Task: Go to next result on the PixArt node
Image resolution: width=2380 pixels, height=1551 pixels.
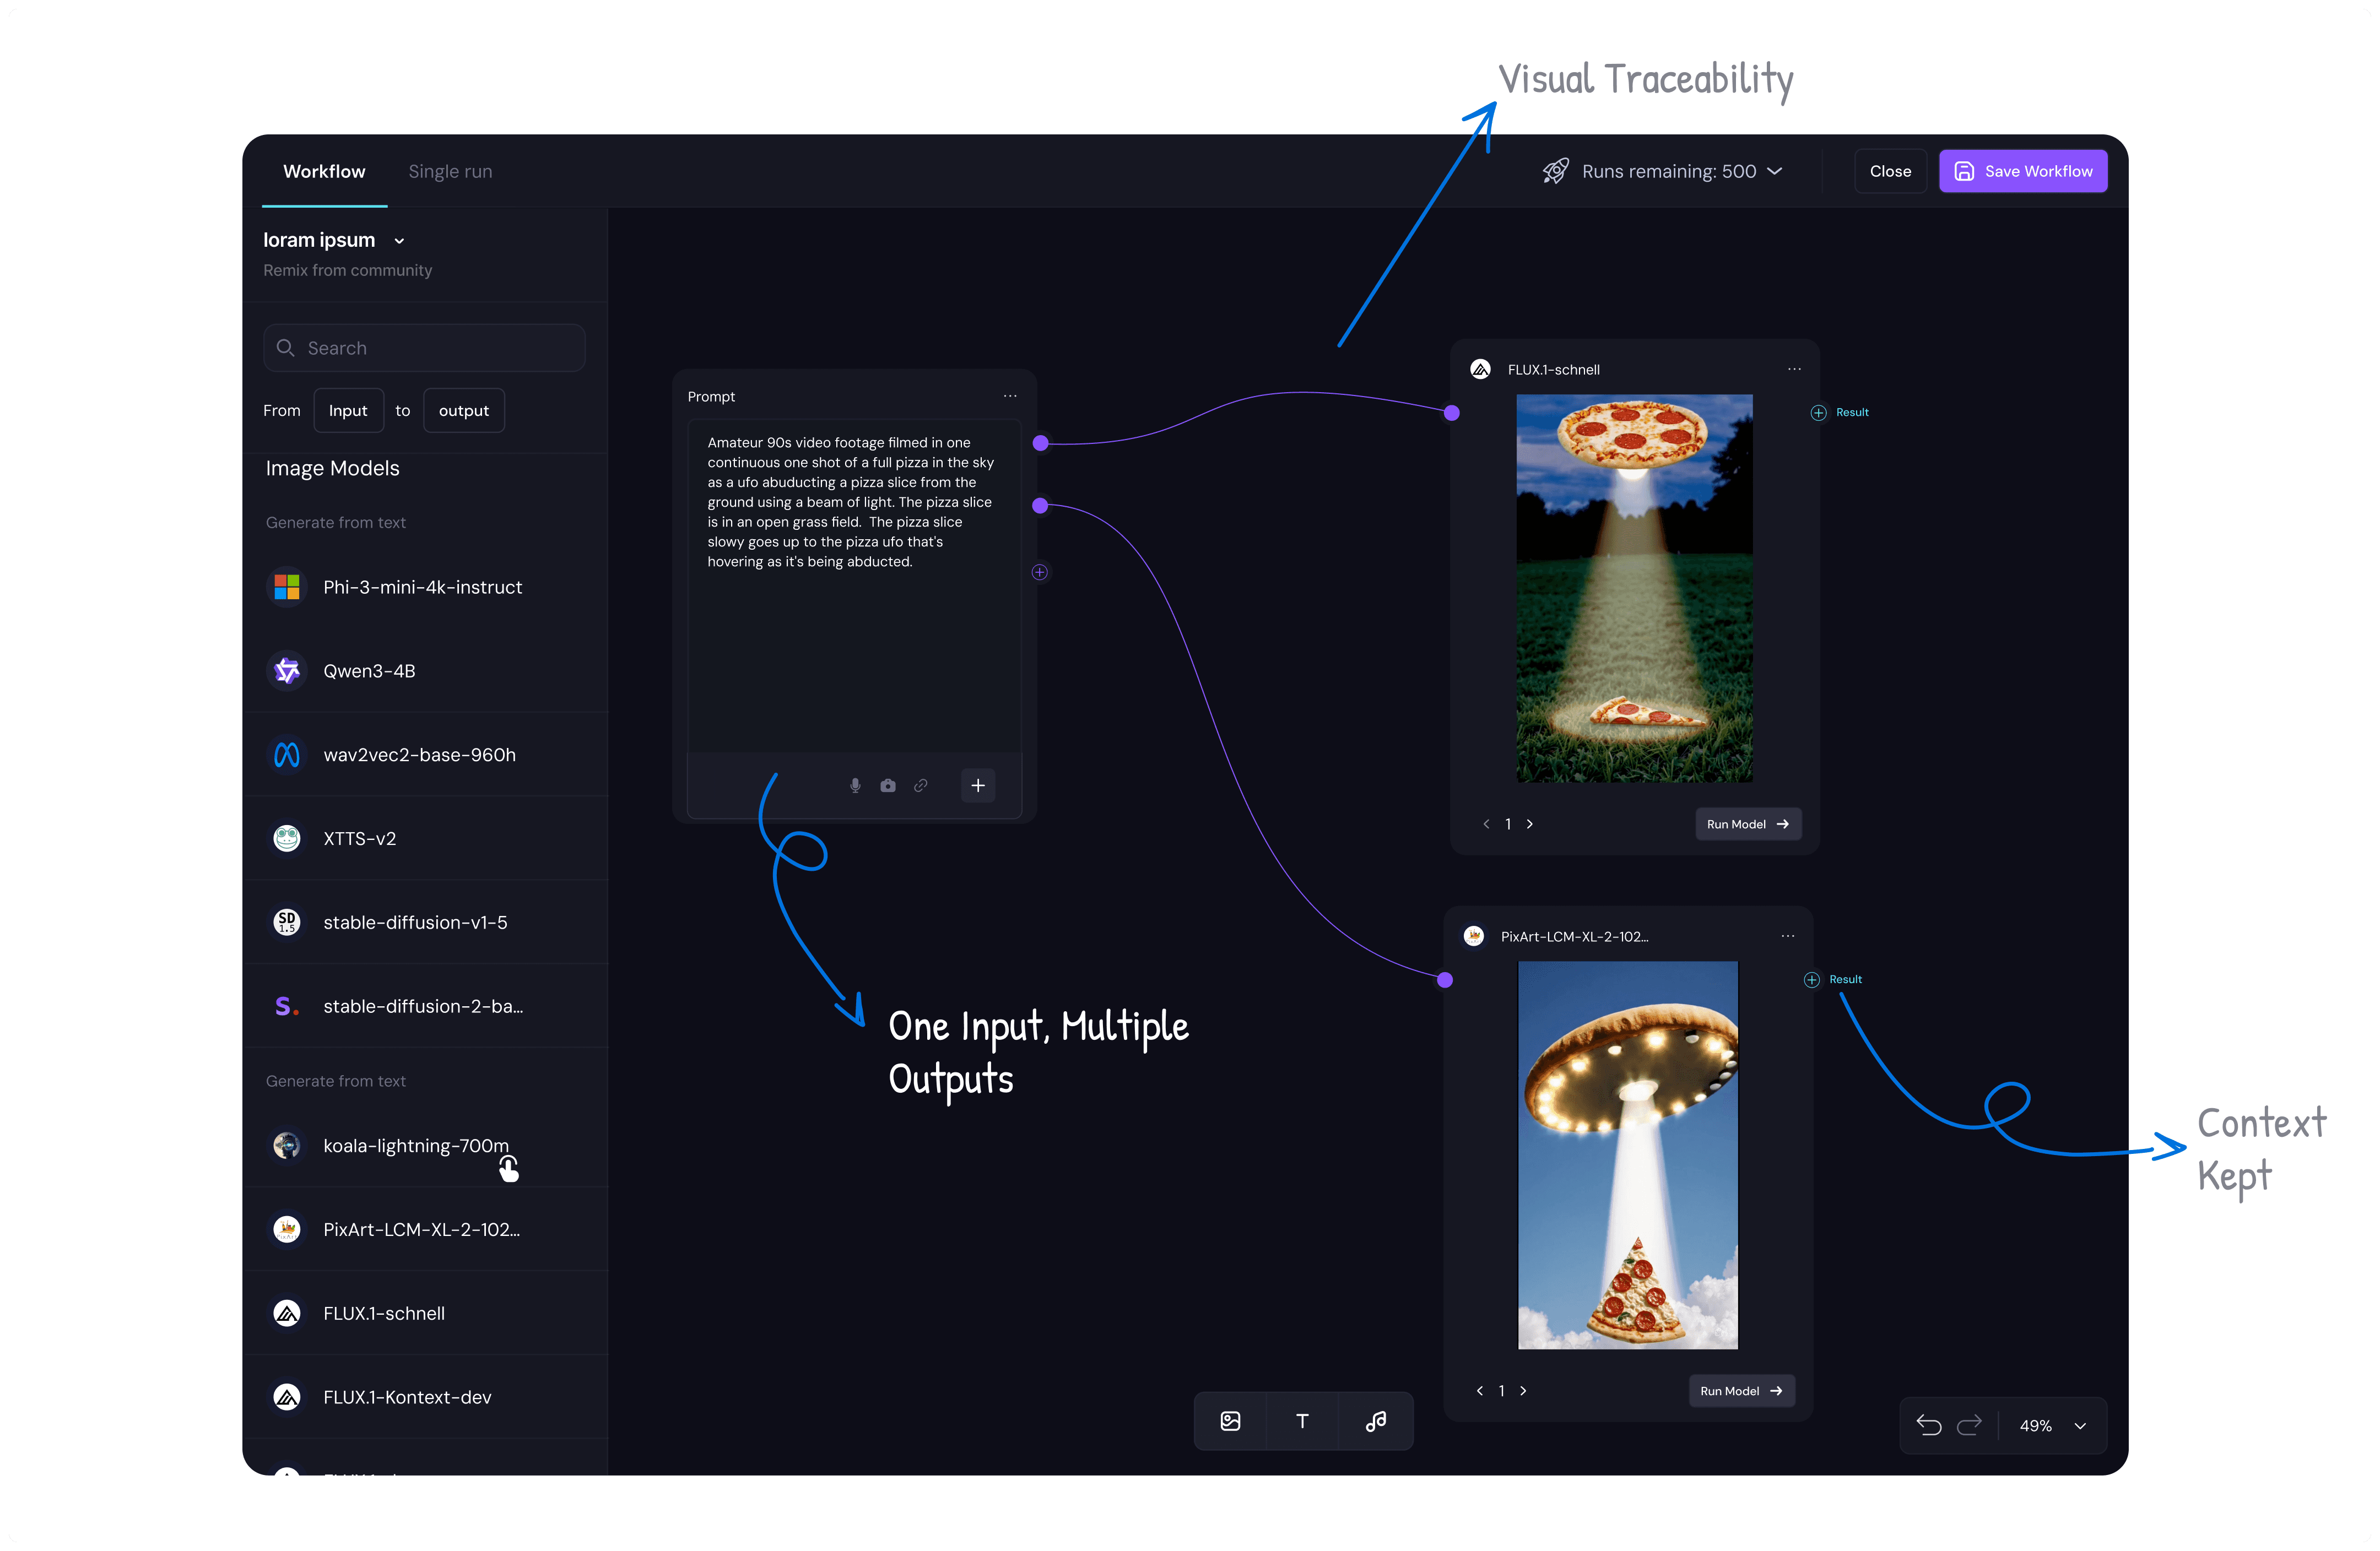Action: tap(1523, 1391)
